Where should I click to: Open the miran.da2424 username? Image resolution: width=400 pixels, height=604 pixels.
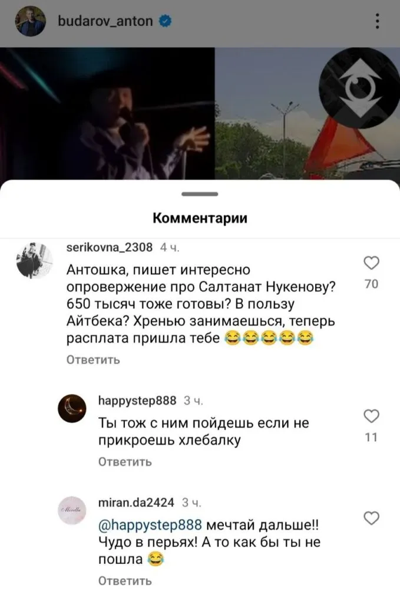click(136, 503)
